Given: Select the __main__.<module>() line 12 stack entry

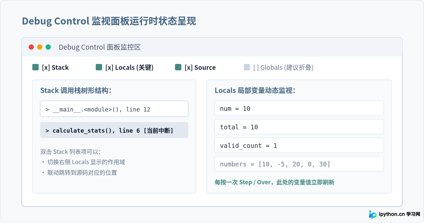Looking at the screenshot, I should coord(114,109).
